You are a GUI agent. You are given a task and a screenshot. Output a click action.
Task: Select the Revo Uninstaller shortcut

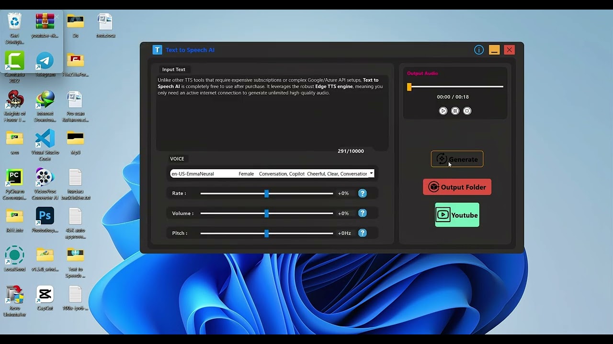click(x=14, y=301)
